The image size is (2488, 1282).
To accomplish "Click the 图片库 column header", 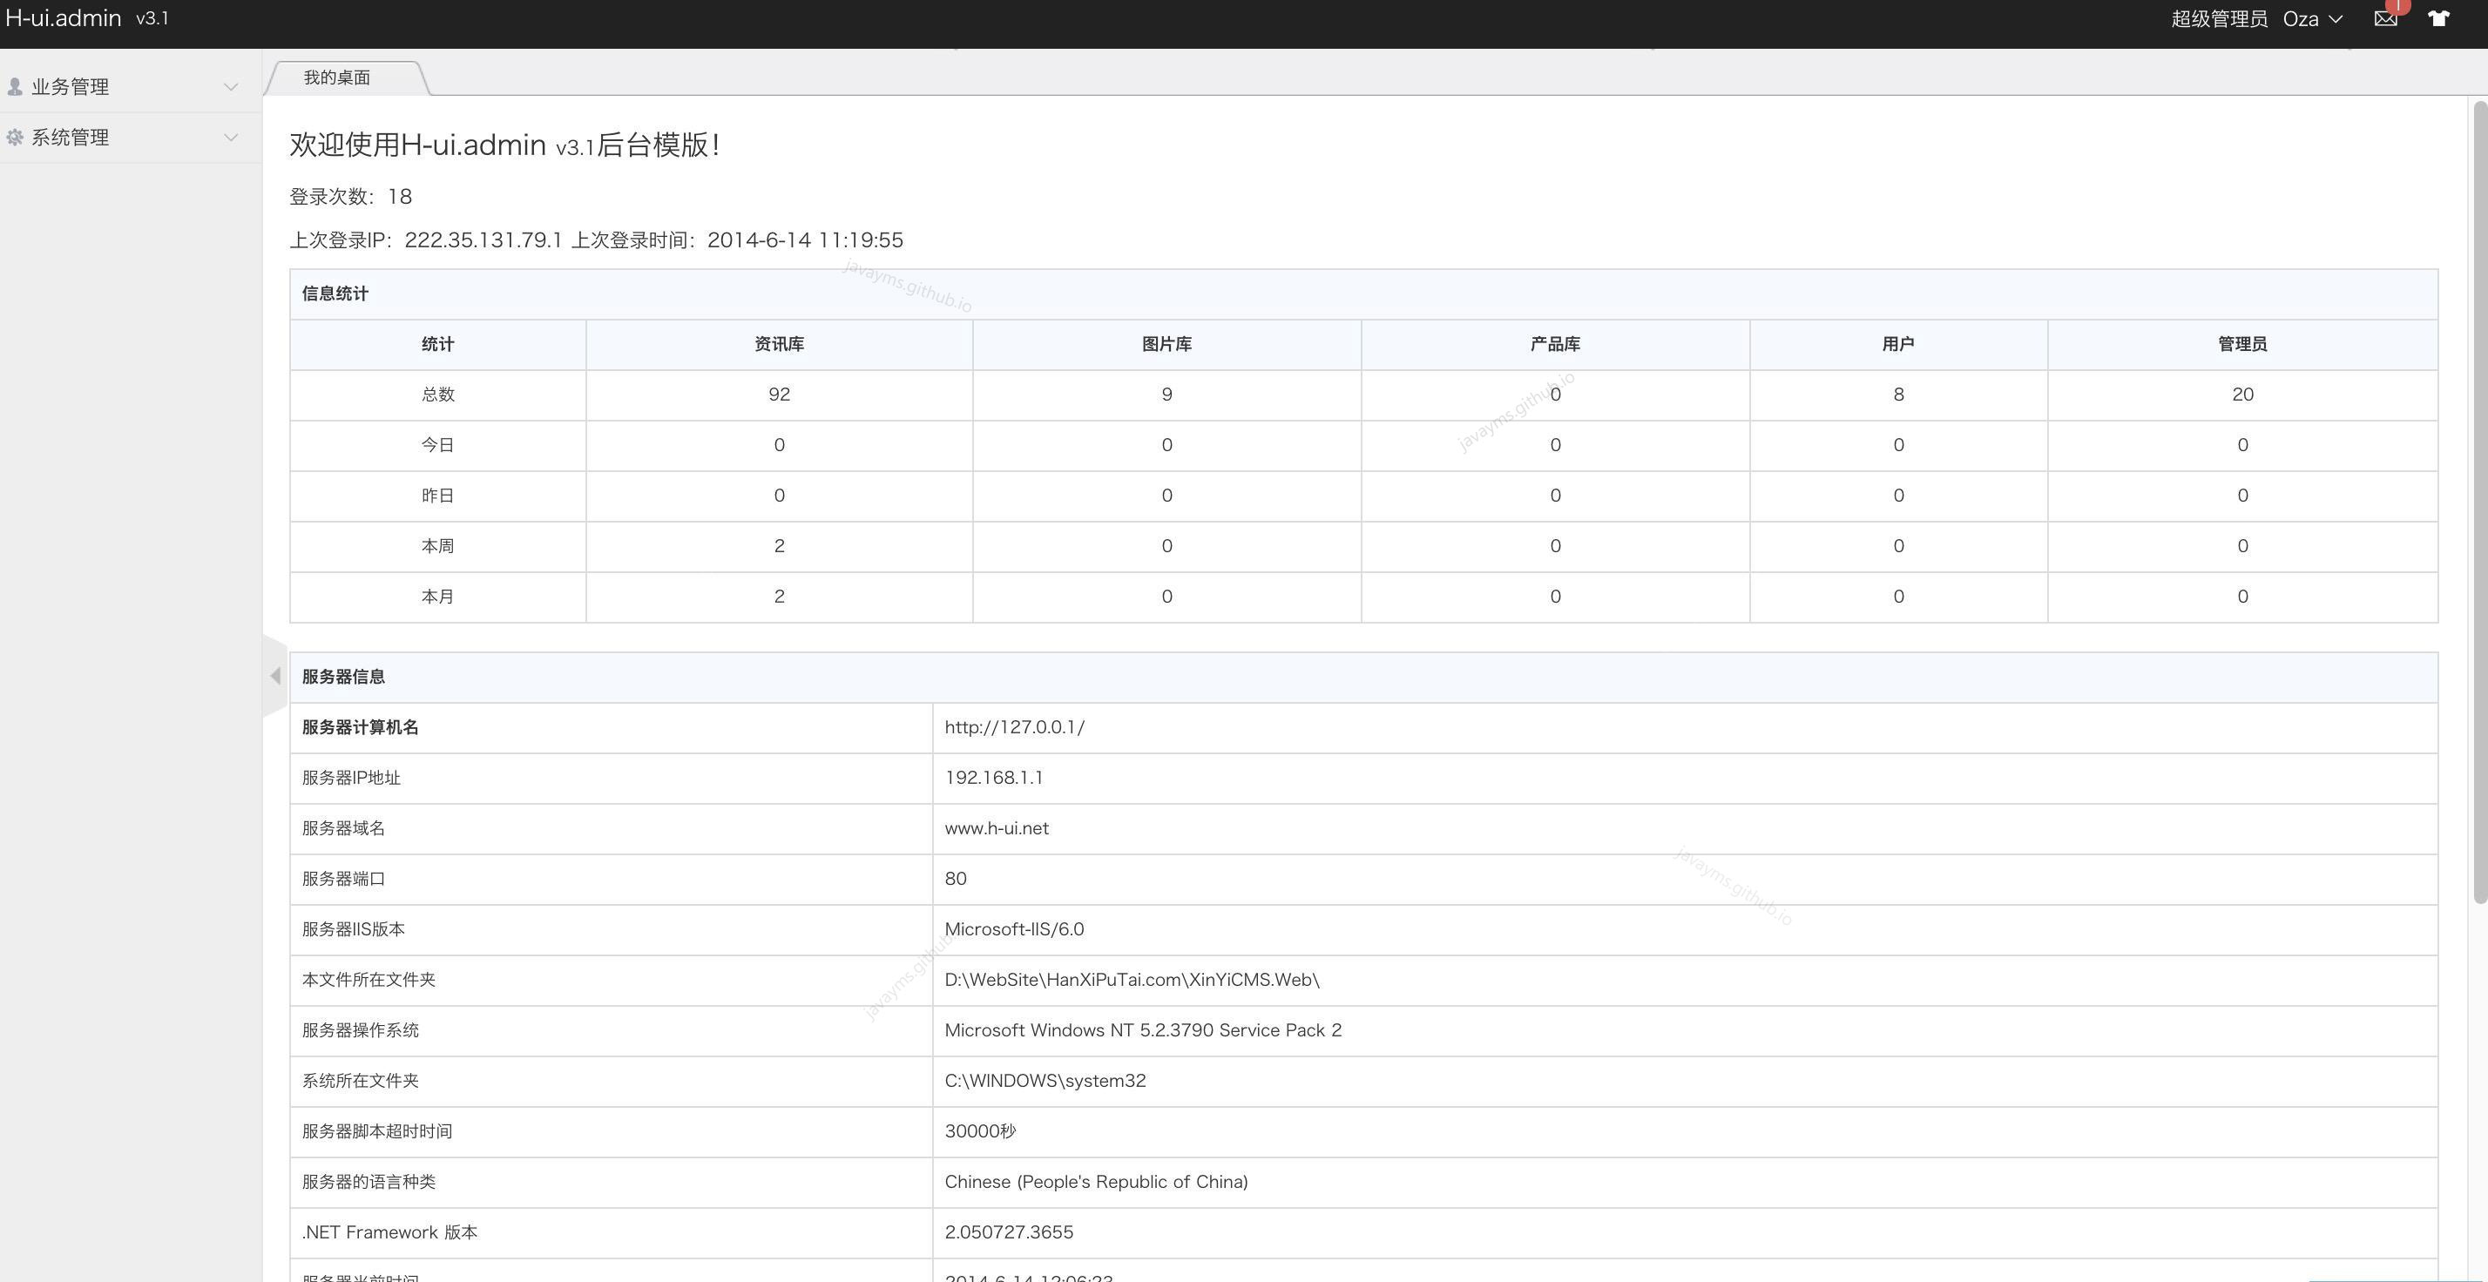I will [x=1166, y=344].
